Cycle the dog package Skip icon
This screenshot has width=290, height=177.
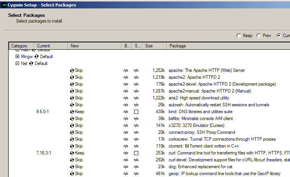pos(72,167)
